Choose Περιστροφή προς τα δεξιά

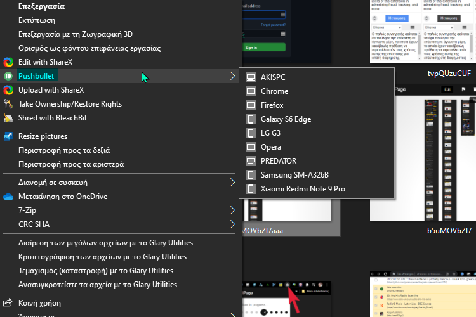pos(119,150)
